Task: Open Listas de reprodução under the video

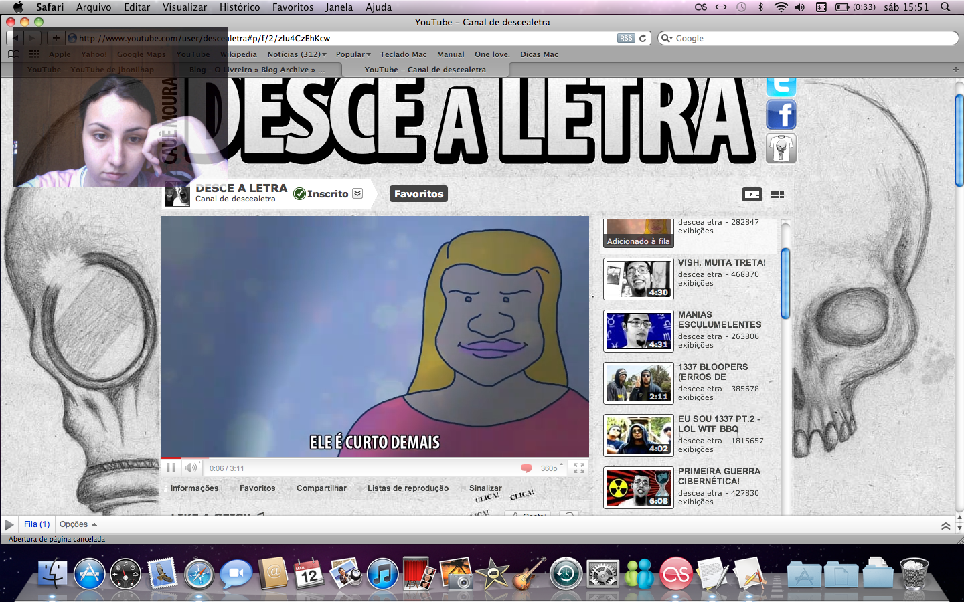Action: tap(408, 488)
